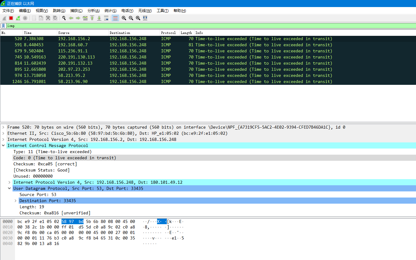Toggle packet list colorization
This screenshot has height=260, width=416.
click(115, 18)
